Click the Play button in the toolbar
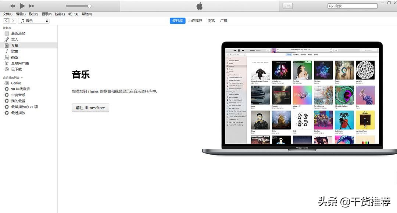Screen dimensions: 397x213 tap(22, 6)
